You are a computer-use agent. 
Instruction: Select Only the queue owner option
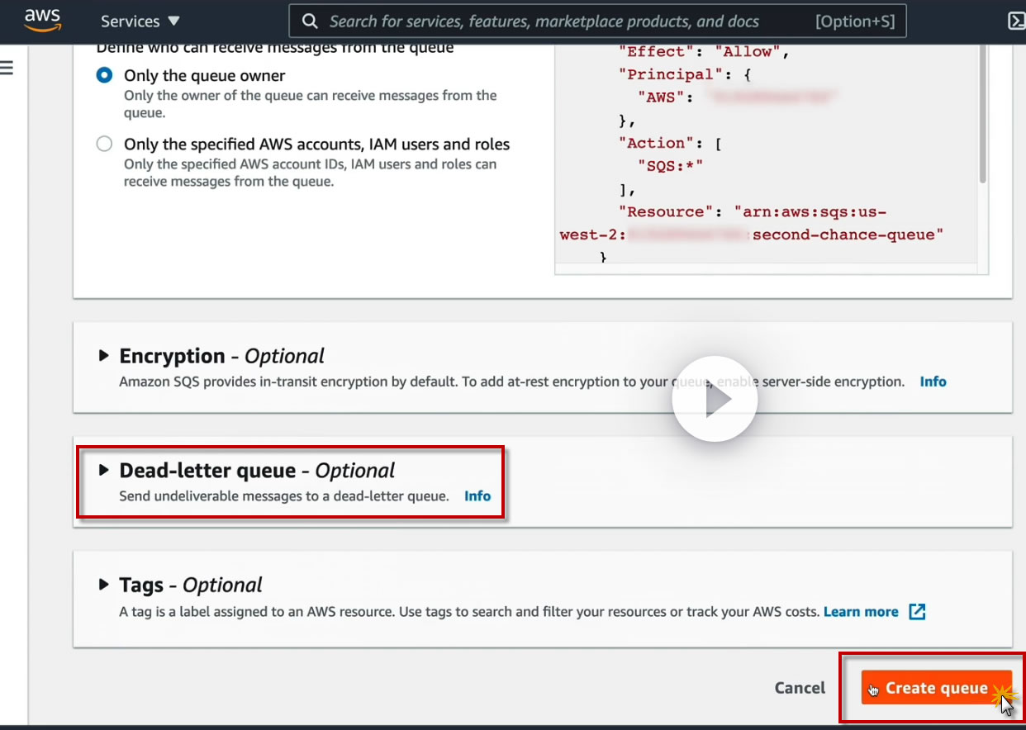point(104,75)
